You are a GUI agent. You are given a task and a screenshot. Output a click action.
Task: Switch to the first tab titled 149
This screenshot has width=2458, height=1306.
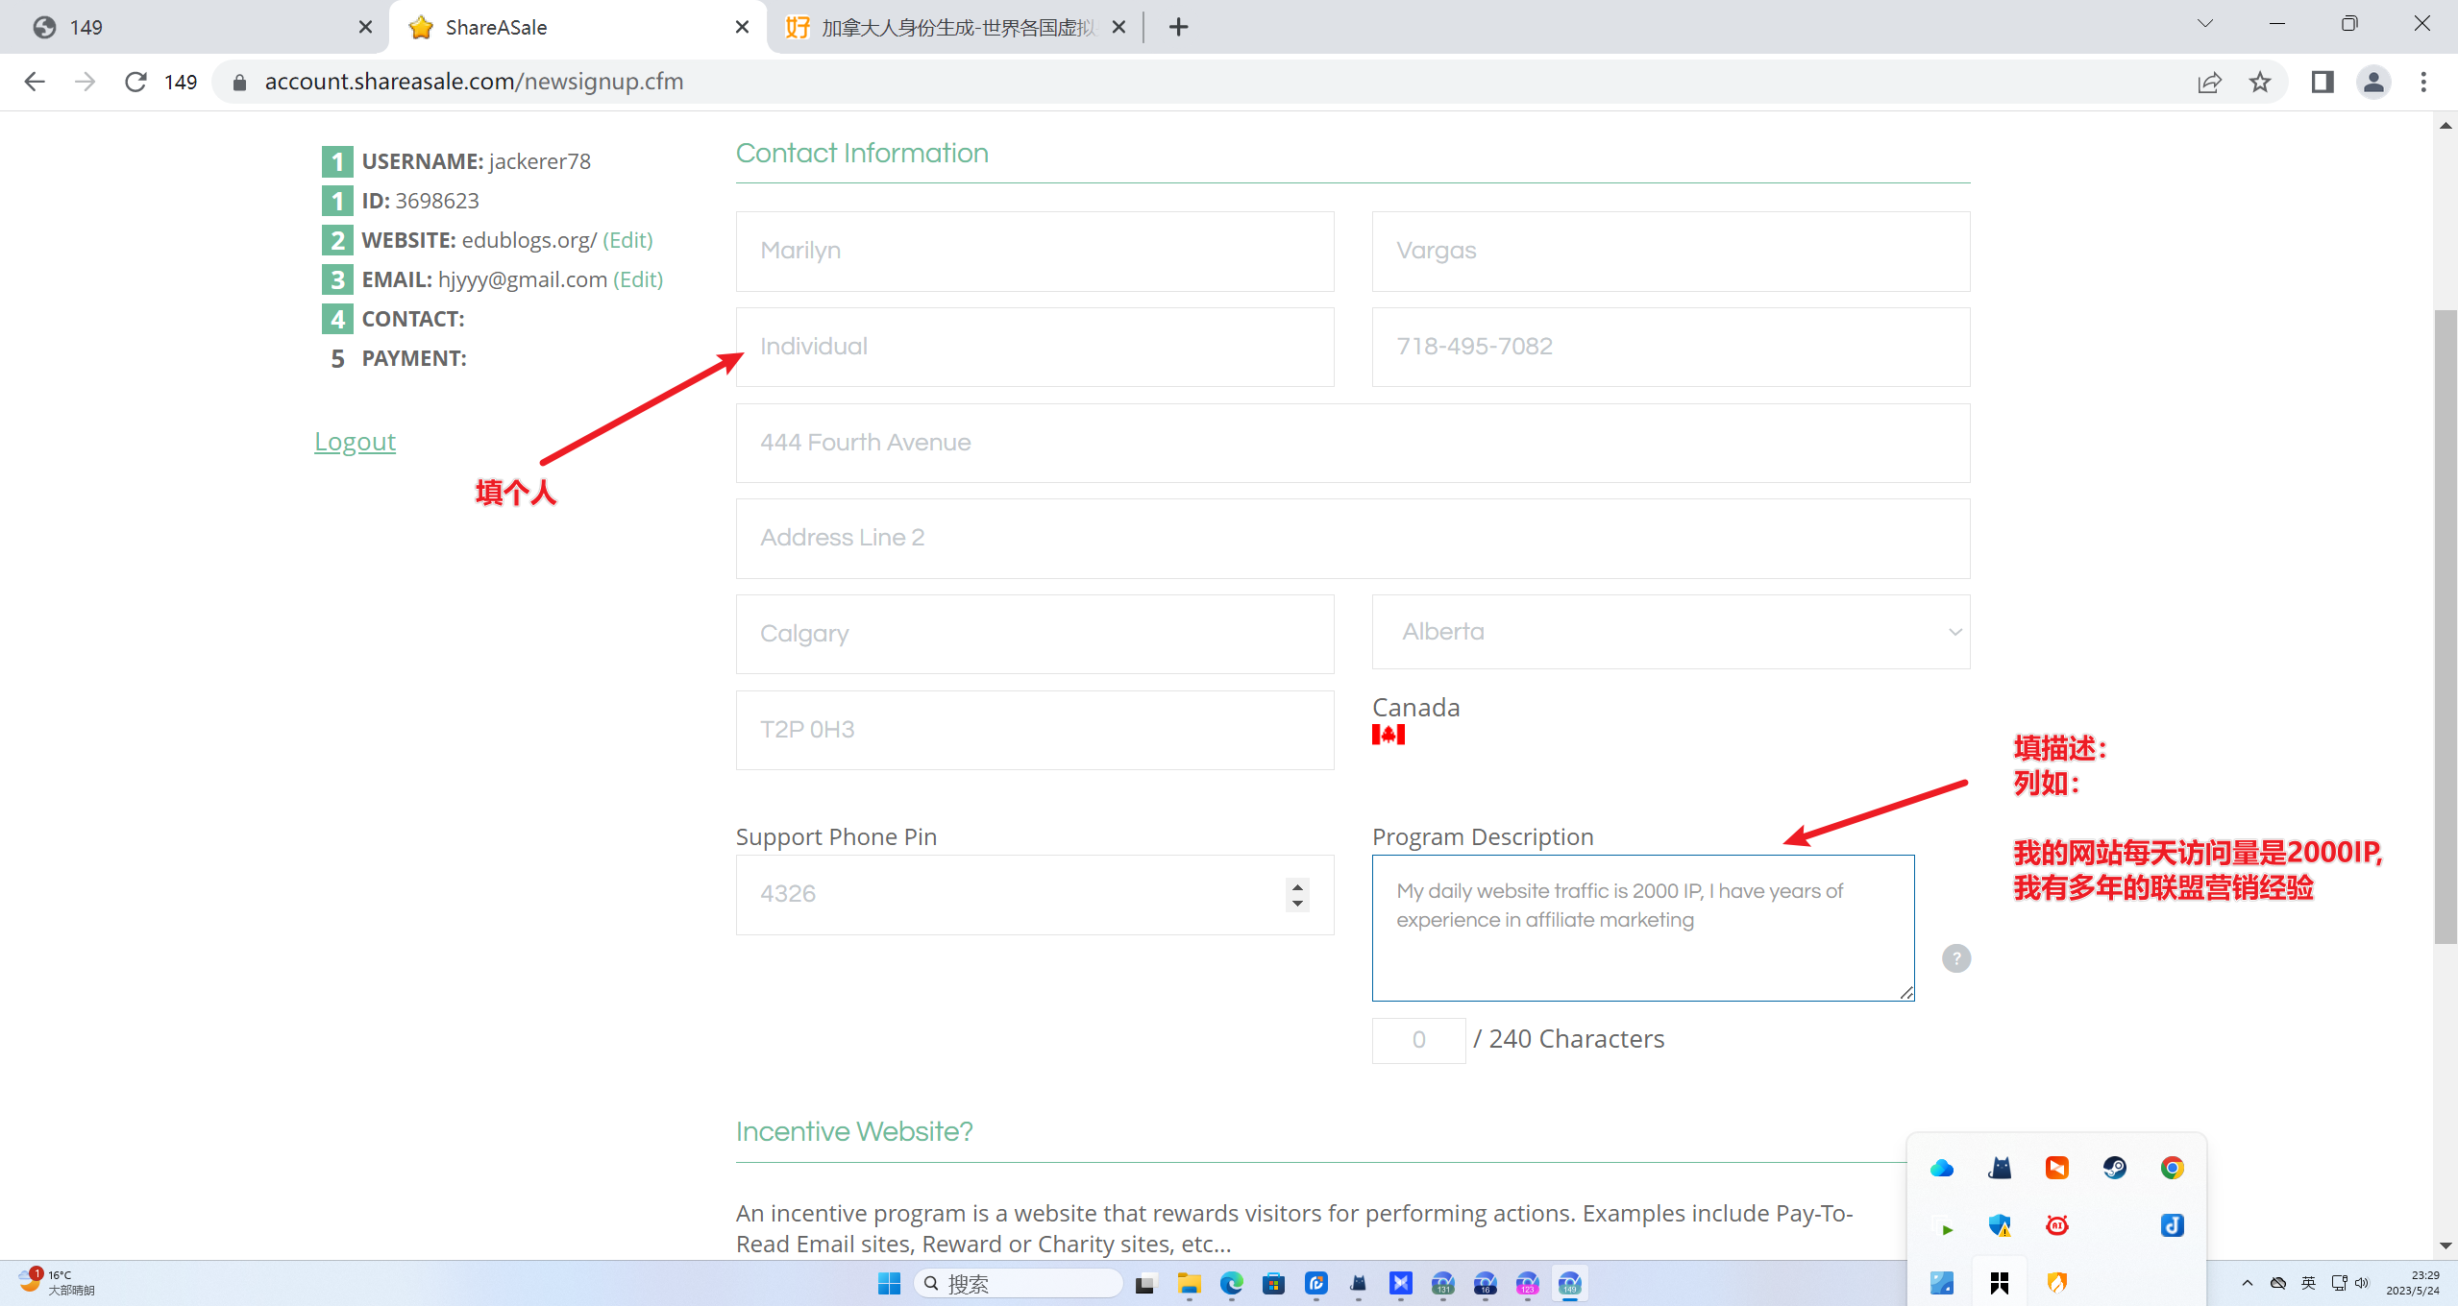(x=192, y=27)
